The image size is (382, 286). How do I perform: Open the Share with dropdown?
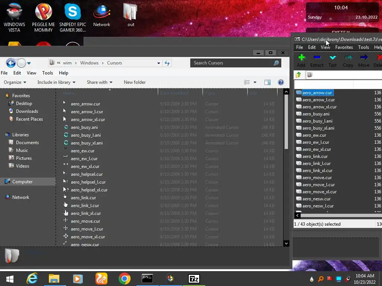click(99, 82)
